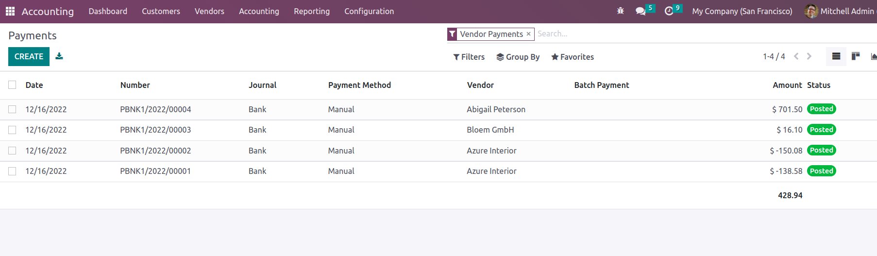Tick the select-all checkbox in header

point(12,85)
